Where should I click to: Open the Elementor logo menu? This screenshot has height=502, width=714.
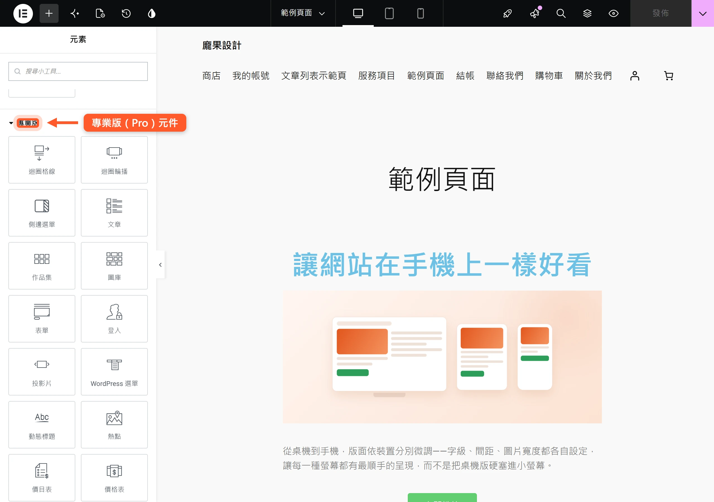tap(23, 13)
